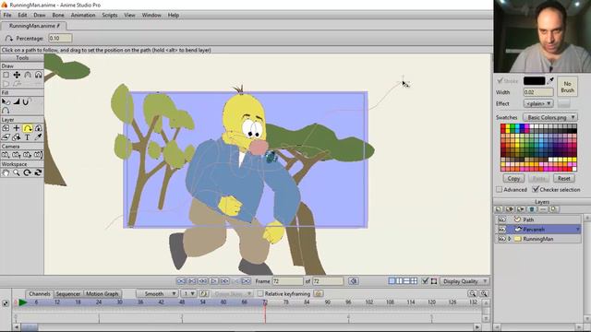Toggle checkmark option beside Display Quality

425,281
